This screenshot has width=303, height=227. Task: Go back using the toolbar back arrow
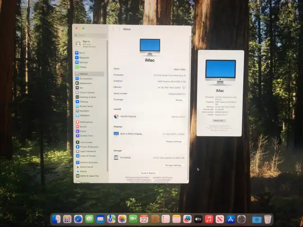113,29
